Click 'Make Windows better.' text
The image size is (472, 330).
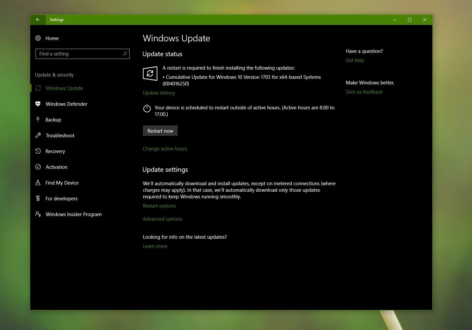[x=370, y=83]
